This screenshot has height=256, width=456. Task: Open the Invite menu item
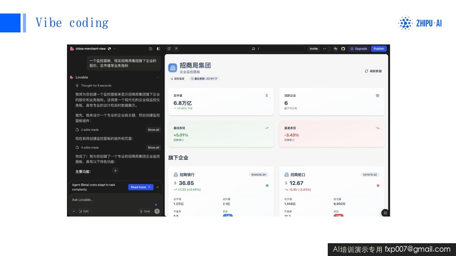[313, 49]
